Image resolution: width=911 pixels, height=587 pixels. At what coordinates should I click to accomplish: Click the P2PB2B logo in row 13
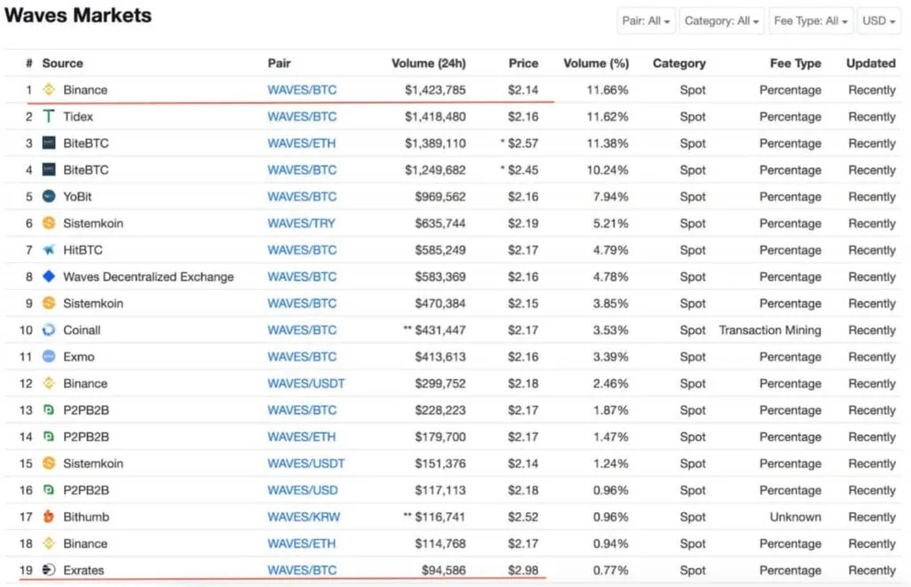coord(49,410)
